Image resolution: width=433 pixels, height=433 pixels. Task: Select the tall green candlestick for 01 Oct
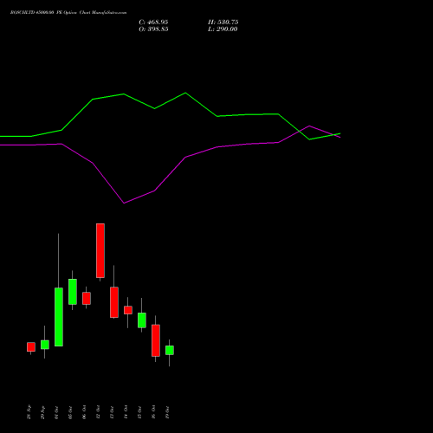(x=59, y=317)
